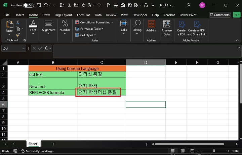
Task: Click the Save icon in title bar
Action: (39, 5)
